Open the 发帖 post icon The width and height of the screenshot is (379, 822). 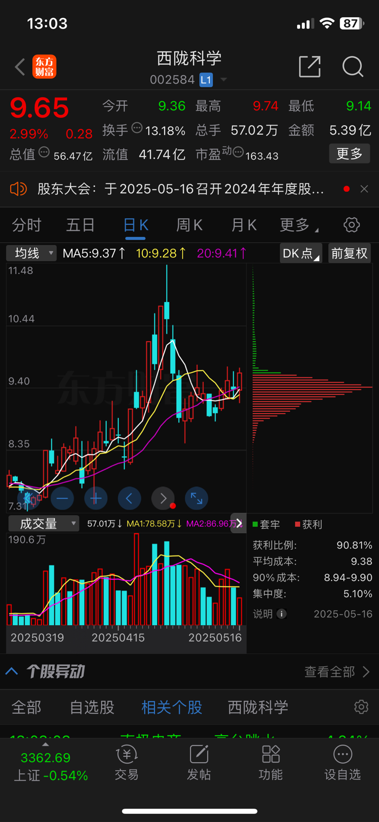point(199,763)
